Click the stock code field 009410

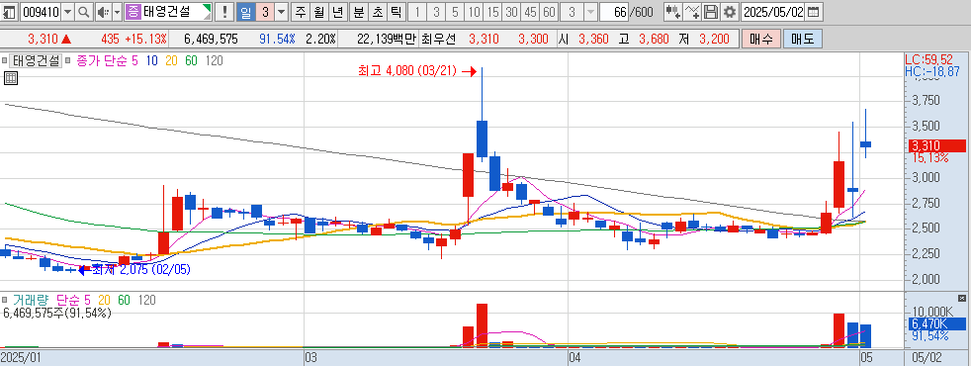(x=41, y=11)
